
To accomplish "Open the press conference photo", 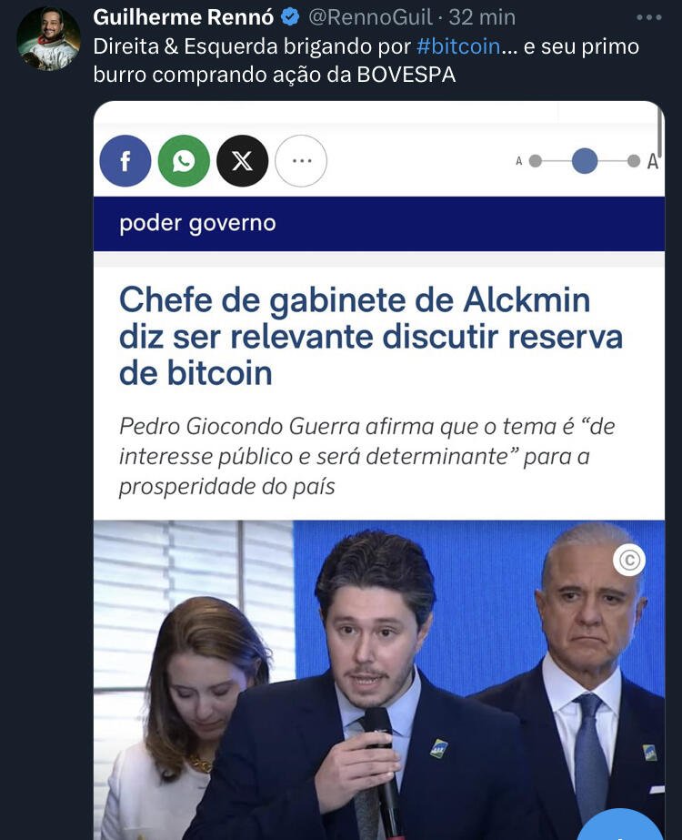I will coord(379,680).
